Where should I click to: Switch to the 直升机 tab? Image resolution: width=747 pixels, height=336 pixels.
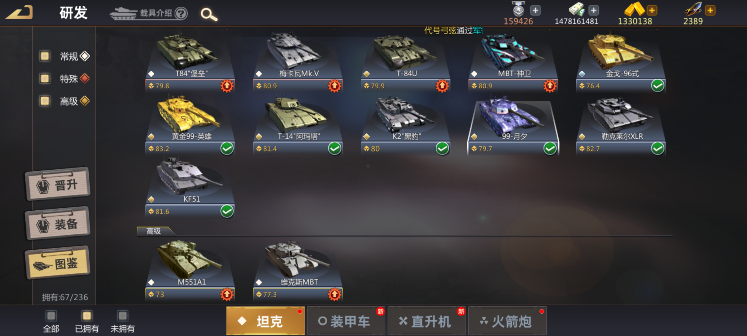coord(427,321)
